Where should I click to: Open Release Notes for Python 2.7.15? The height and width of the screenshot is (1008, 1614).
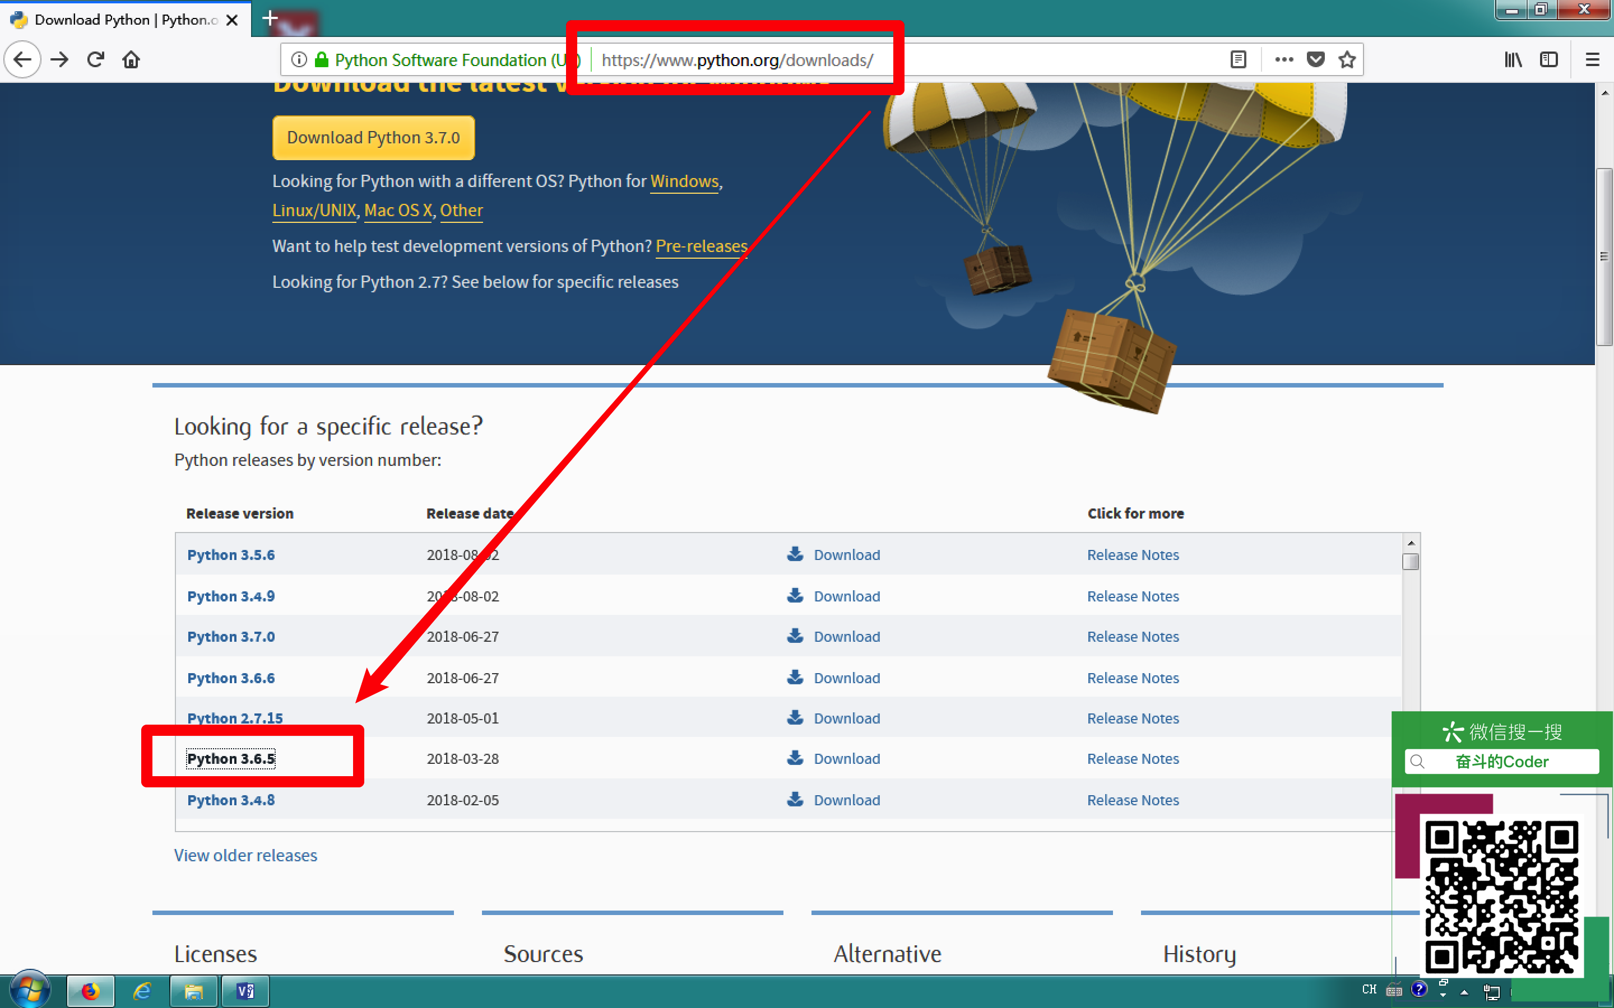click(1133, 718)
